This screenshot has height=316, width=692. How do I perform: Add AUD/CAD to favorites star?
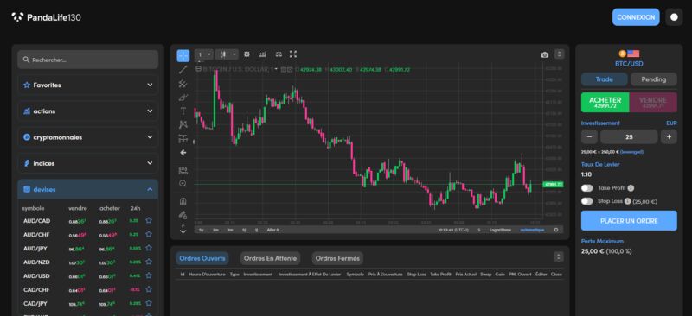[x=149, y=220]
